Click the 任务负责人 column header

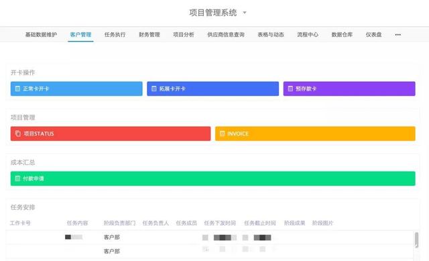point(156,223)
